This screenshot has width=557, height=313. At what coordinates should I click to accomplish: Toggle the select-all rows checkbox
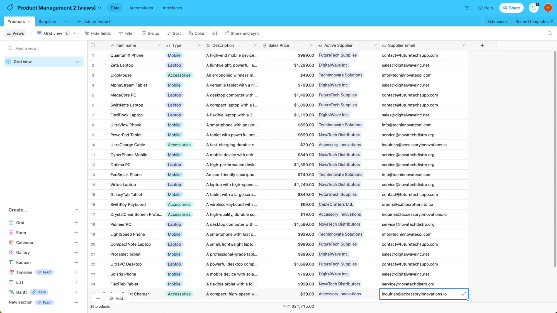pyautogui.click(x=93, y=45)
